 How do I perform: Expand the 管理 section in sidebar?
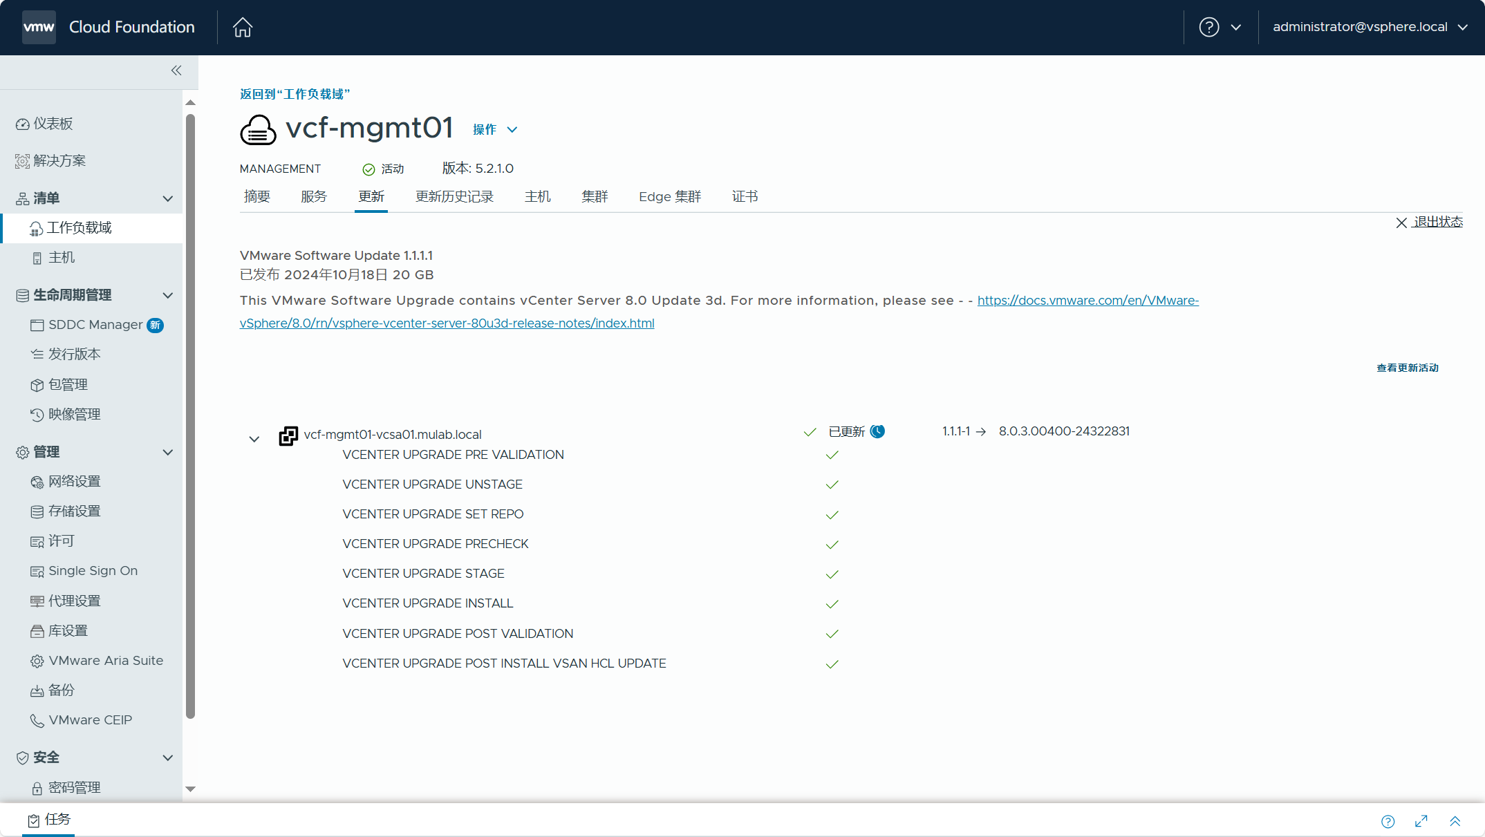tap(169, 451)
